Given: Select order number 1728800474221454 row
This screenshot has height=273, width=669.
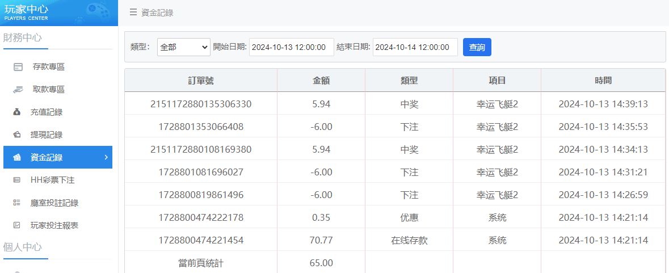Looking at the screenshot, I should (201, 240).
